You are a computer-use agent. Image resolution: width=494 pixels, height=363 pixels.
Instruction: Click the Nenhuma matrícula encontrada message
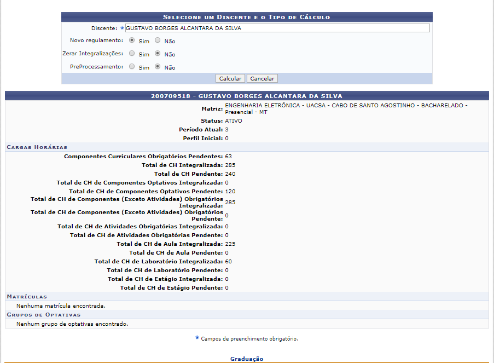[61, 306]
